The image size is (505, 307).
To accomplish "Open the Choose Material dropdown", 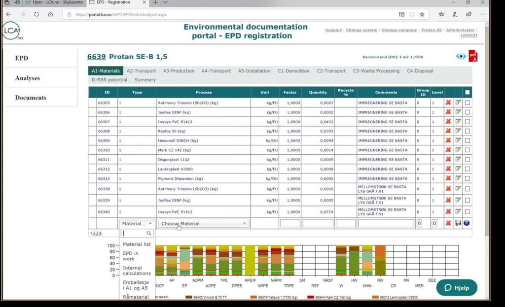I will [x=204, y=223].
